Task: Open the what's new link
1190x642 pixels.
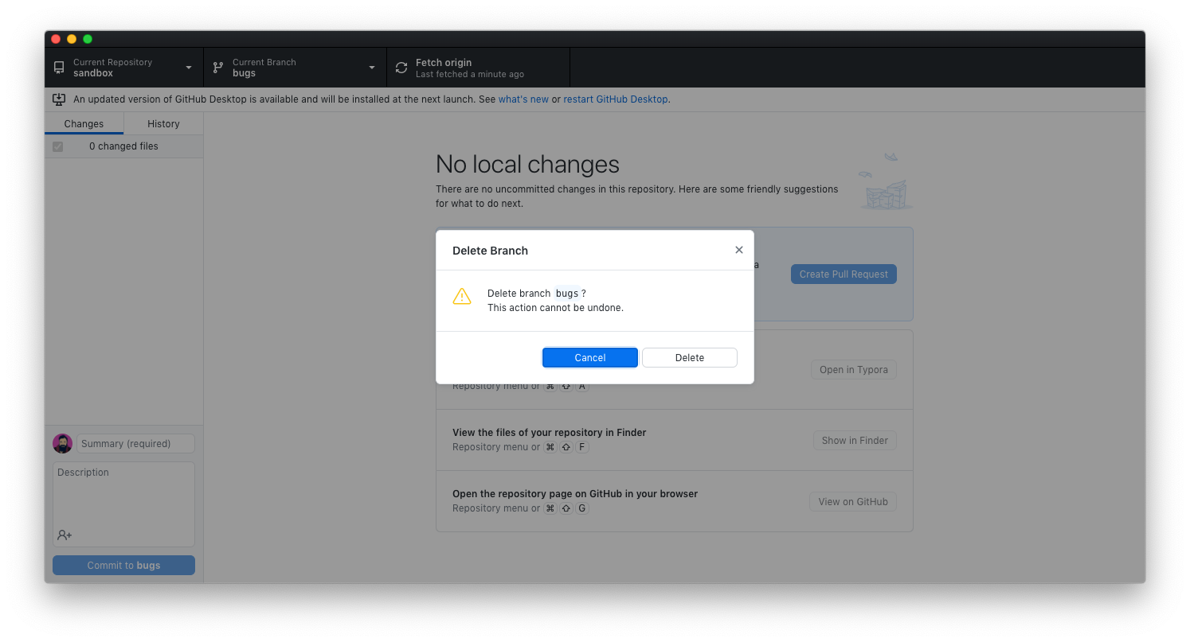Action: coord(523,99)
